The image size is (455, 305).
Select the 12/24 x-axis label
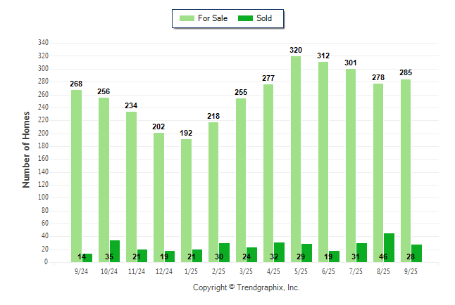[x=163, y=271]
